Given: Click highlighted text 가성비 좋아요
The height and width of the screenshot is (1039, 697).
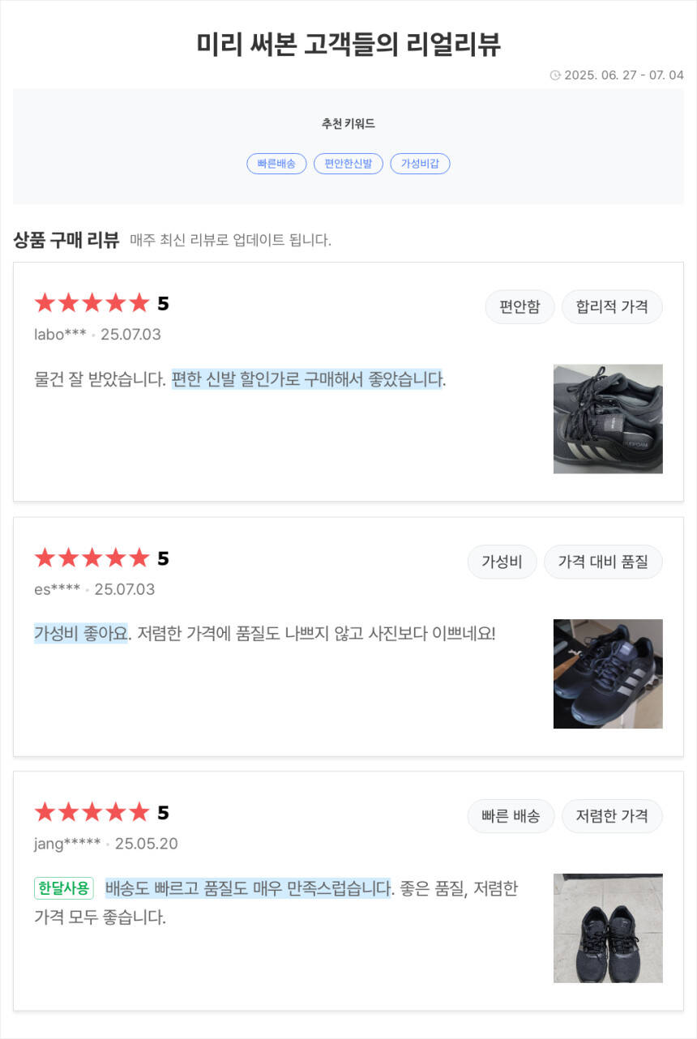Looking at the screenshot, I should (81, 633).
